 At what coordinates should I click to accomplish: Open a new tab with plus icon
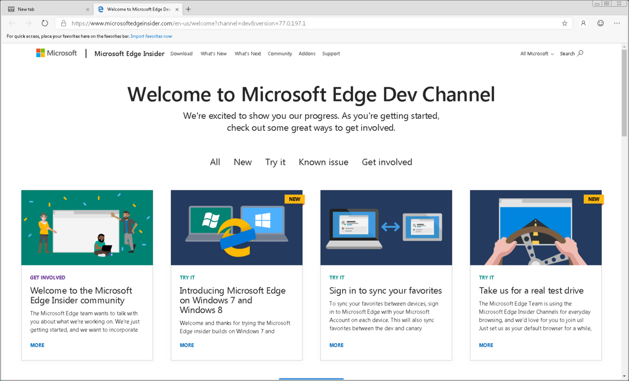tap(188, 9)
